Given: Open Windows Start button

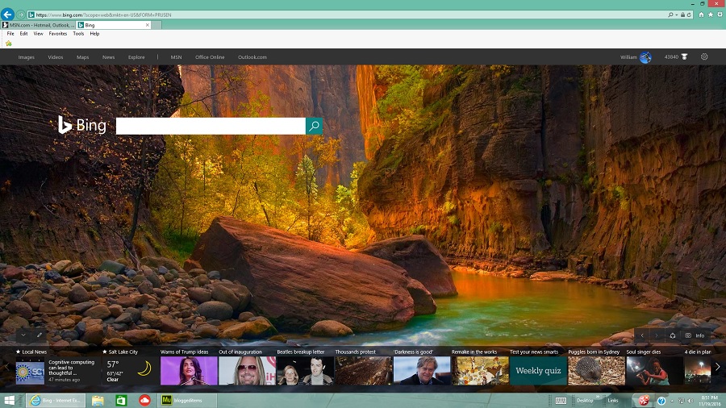Looking at the screenshot, I should pyautogui.click(x=9, y=400).
